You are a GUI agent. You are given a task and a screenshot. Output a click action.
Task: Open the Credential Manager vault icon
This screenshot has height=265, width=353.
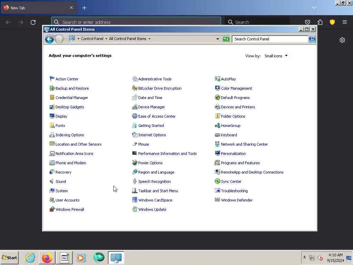(52, 97)
